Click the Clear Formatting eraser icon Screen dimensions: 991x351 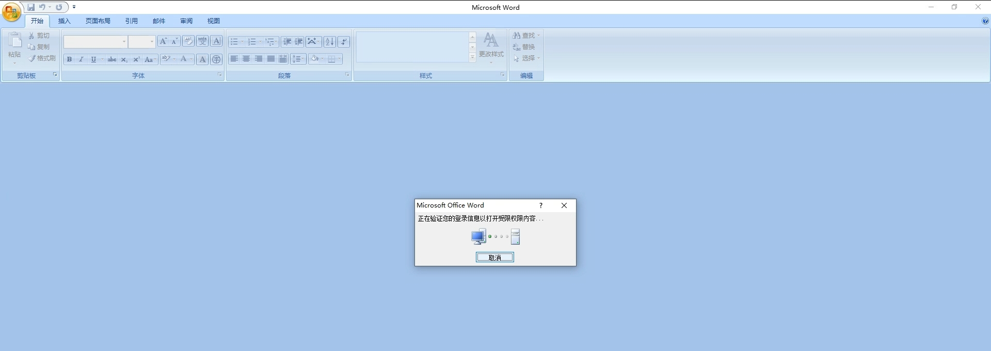click(188, 41)
